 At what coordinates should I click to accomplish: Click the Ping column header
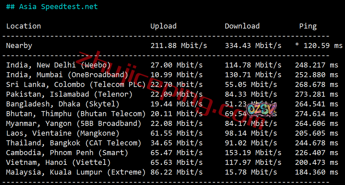click(x=308, y=26)
